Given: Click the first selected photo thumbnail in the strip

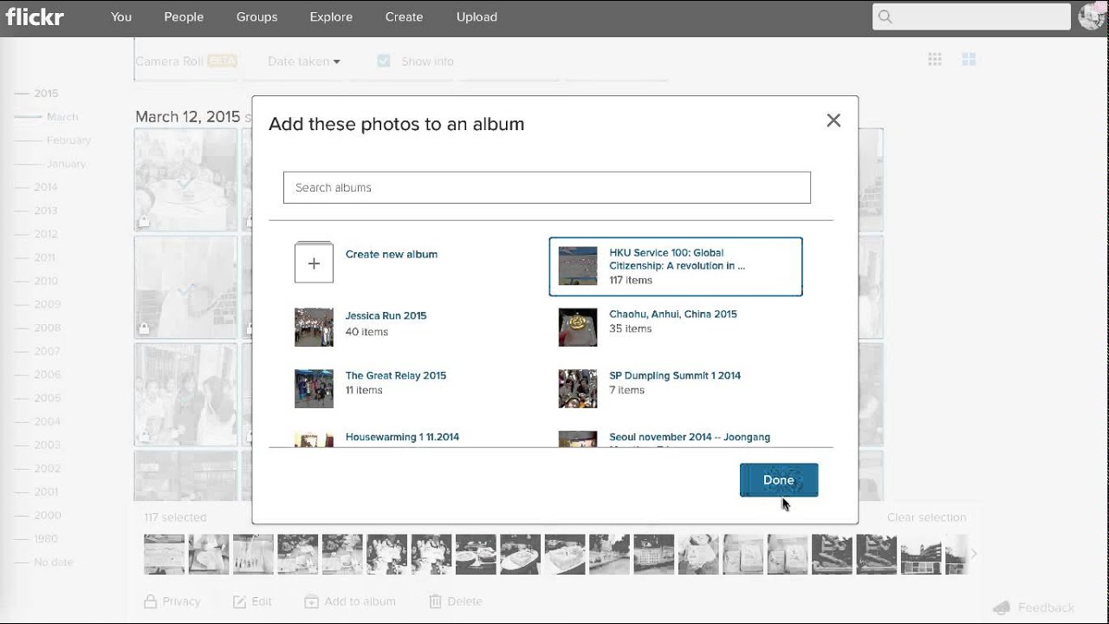Looking at the screenshot, I should click(165, 554).
